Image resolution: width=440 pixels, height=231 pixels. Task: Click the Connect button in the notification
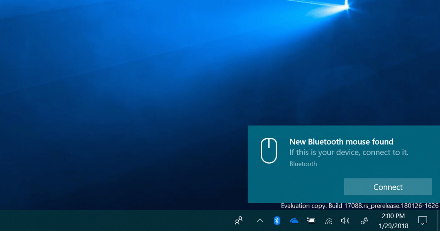tap(388, 187)
